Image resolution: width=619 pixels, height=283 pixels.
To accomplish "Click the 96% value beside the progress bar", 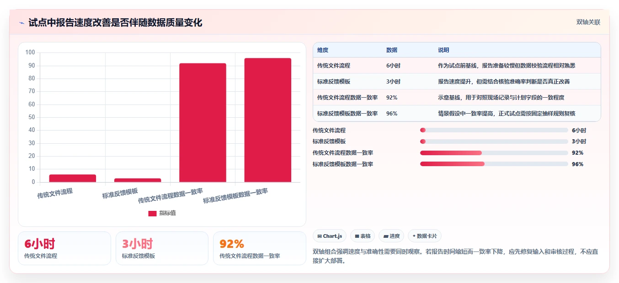I will (x=577, y=164).
